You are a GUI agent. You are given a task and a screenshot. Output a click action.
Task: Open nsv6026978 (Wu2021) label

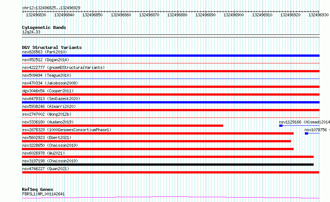tap(43, 153)
